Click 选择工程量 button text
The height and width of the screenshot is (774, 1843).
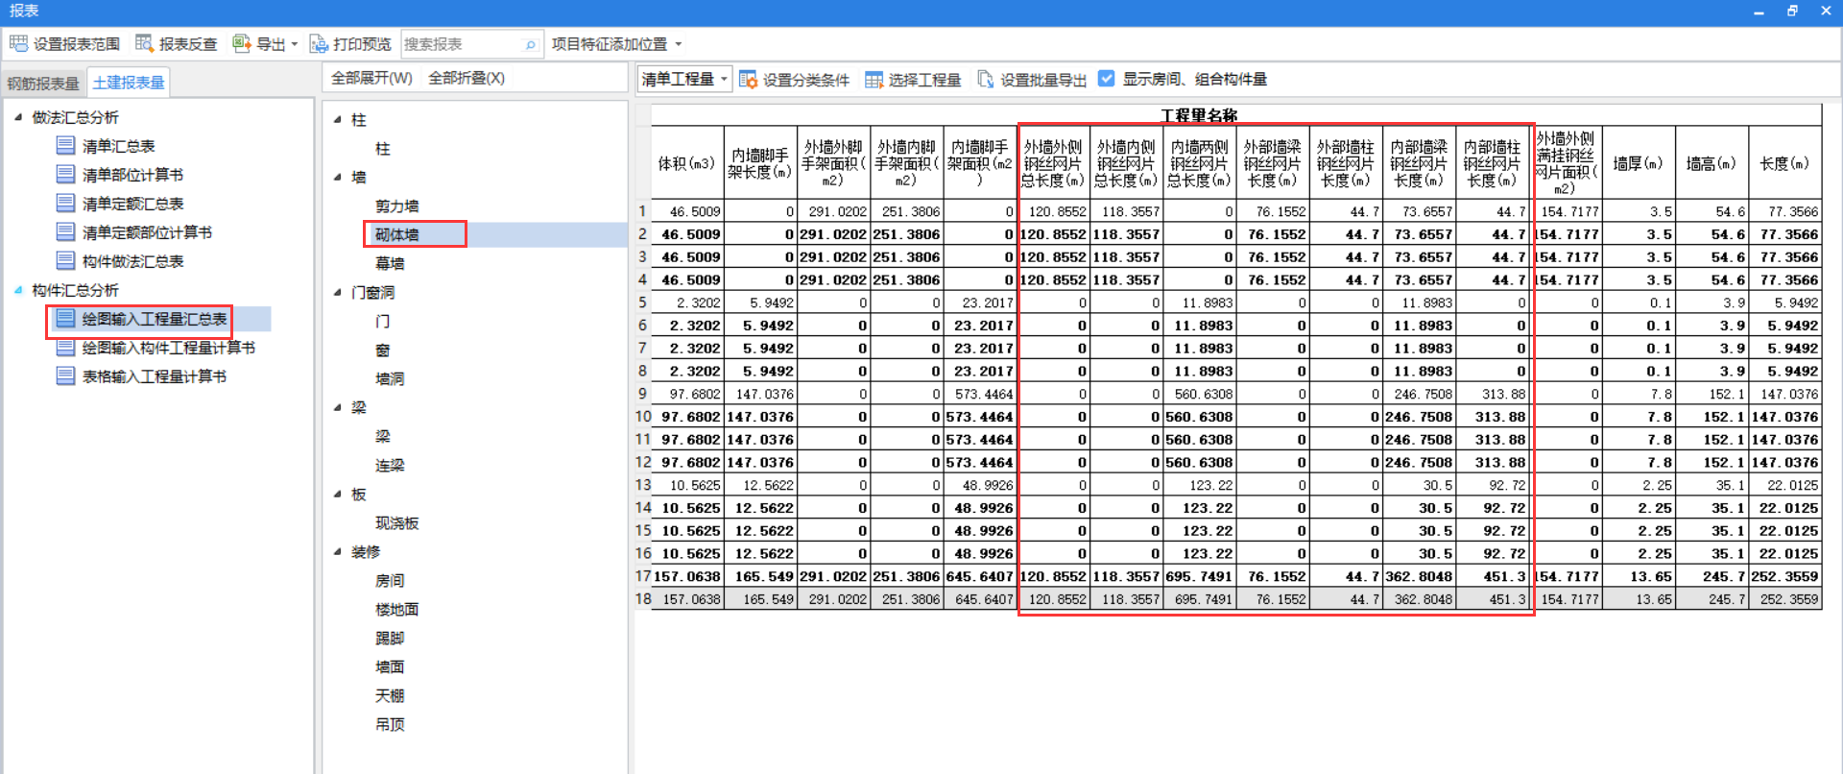click(x=924, y=80)
